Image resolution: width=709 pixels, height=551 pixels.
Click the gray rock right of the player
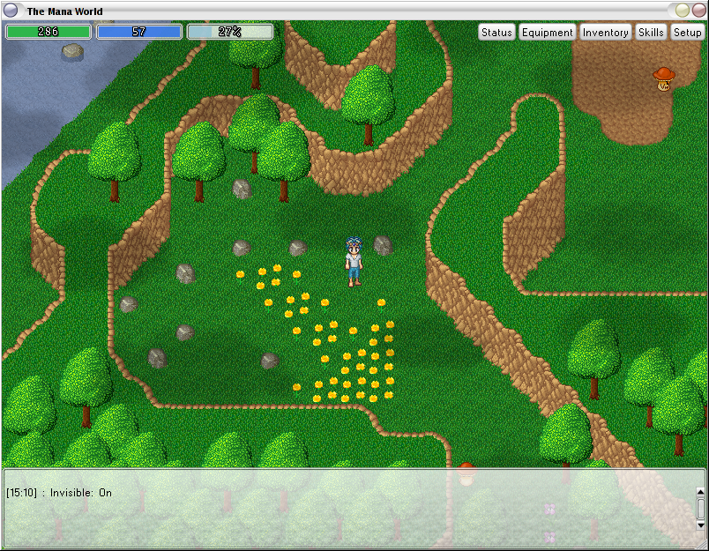coord(383,245)
